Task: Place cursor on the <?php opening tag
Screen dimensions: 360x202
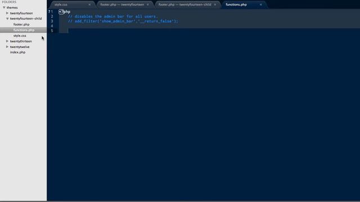Action: pyautogui.click(x=65, y=12)
